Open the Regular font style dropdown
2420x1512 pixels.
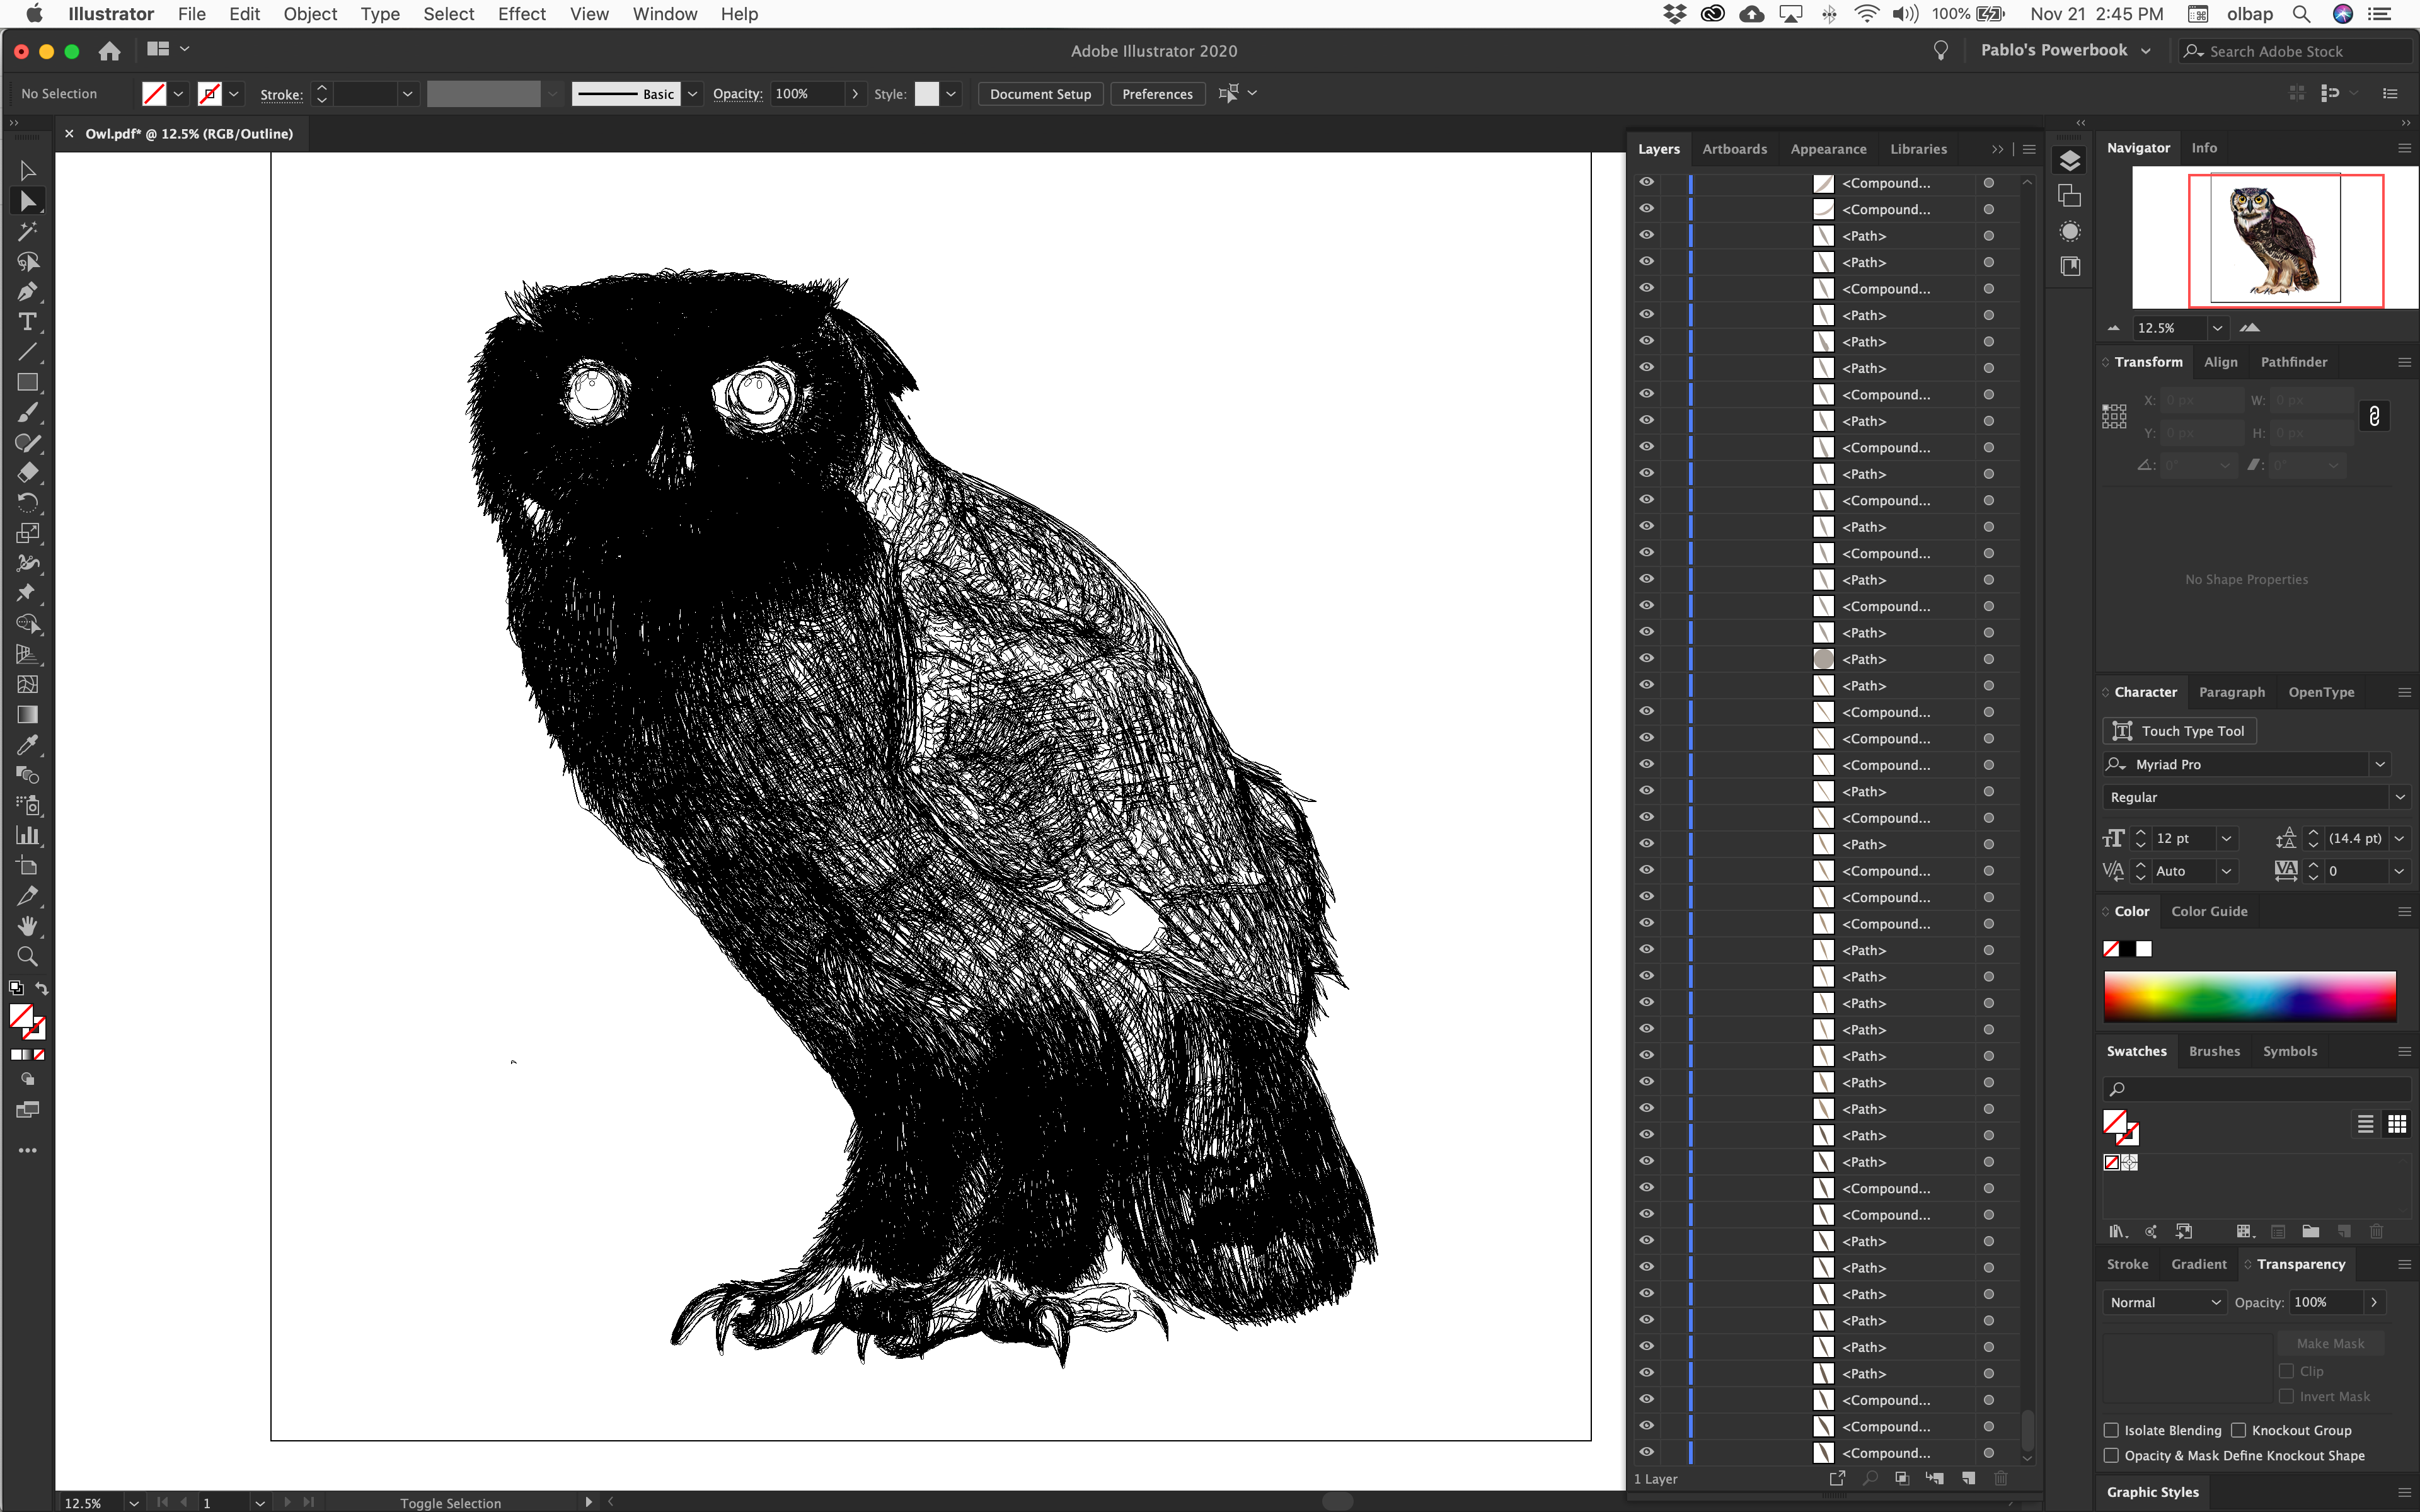[2399, 797]
